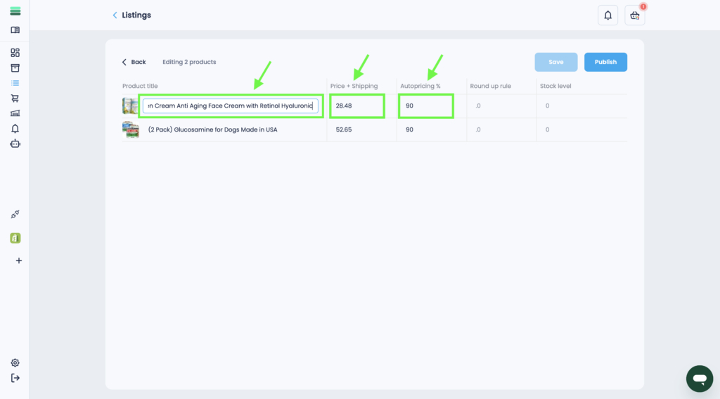
Task: Click the logout icon at sidebar bottom
Action: [15, 378]
